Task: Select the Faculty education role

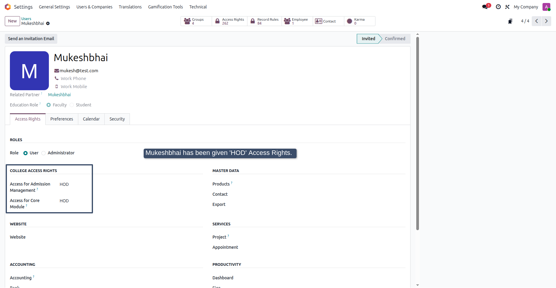Action: 49,105
